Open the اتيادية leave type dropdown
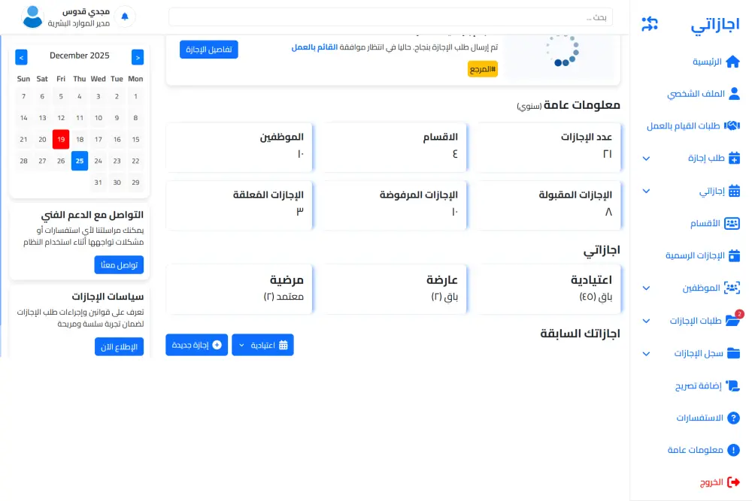Viewport: 752px width, 501px height. pos(262,345)
